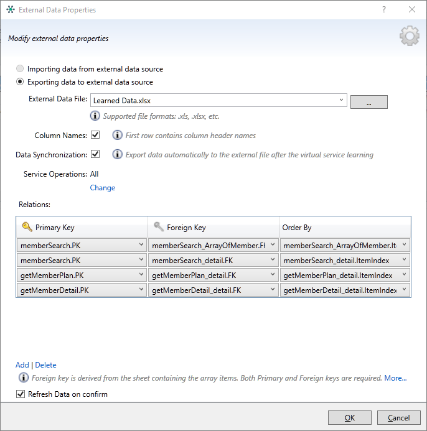
Task: Click the Add relation link
Action: click(x=22, y=365)
